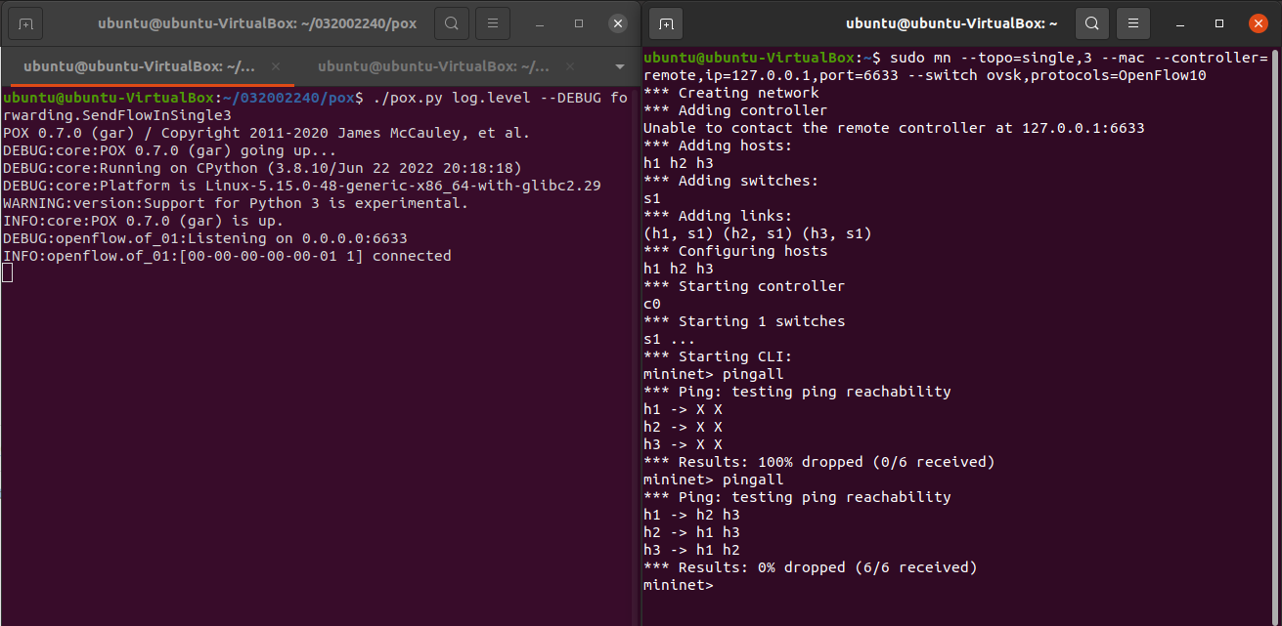Expand the terminal tab list dropdown arrow
This screenshot has height=626, width=1282.
click(x=619, y=66)
